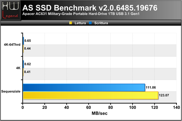Click the 0.65 value label
This screenshot has width=182, height=121.
pos(28,41)
